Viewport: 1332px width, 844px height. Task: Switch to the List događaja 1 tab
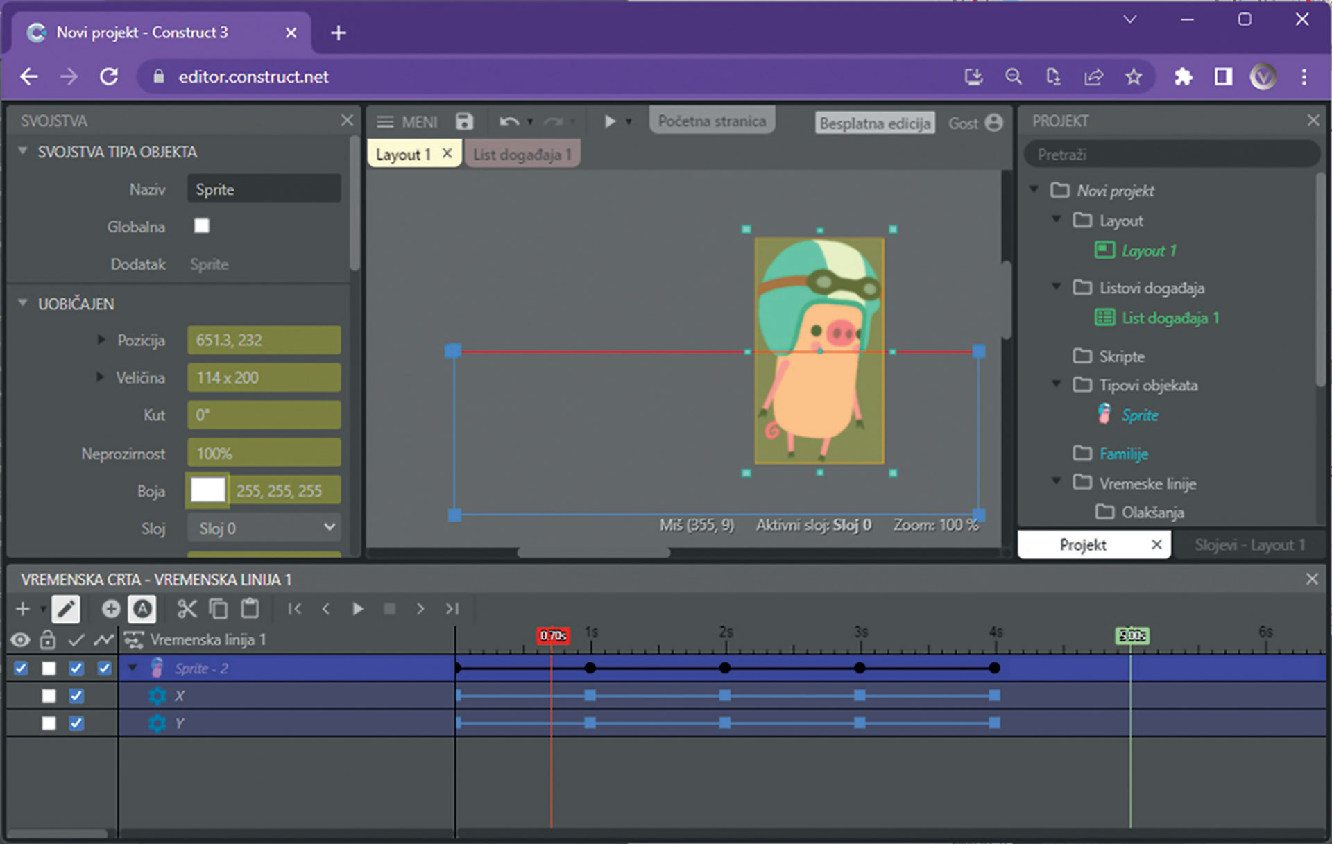click(522, 155)
